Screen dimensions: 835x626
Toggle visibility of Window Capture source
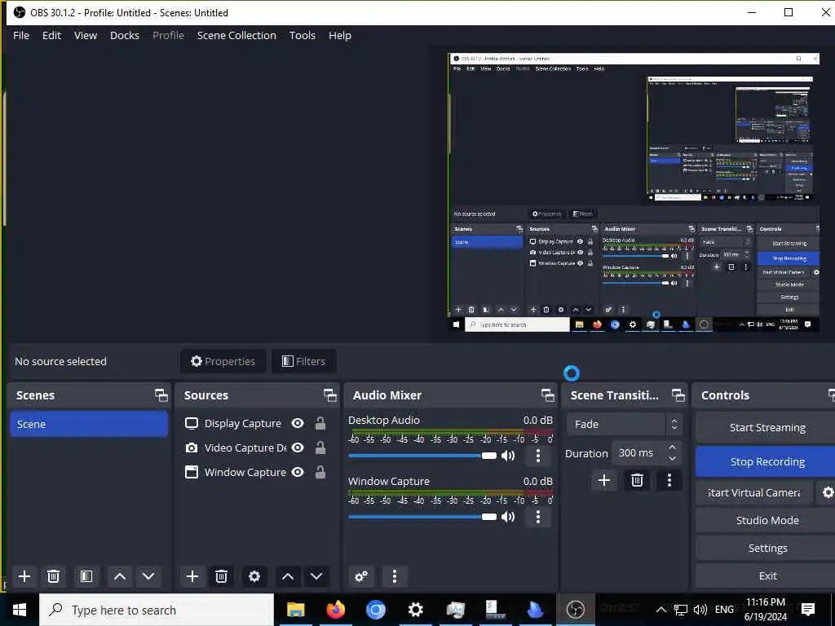pos(298,472)
